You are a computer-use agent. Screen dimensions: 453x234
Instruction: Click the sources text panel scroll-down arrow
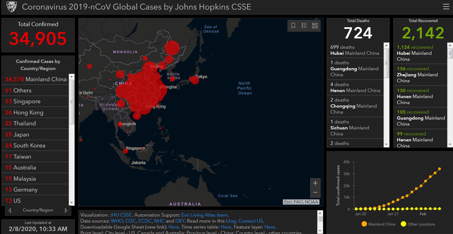point(320,231)
